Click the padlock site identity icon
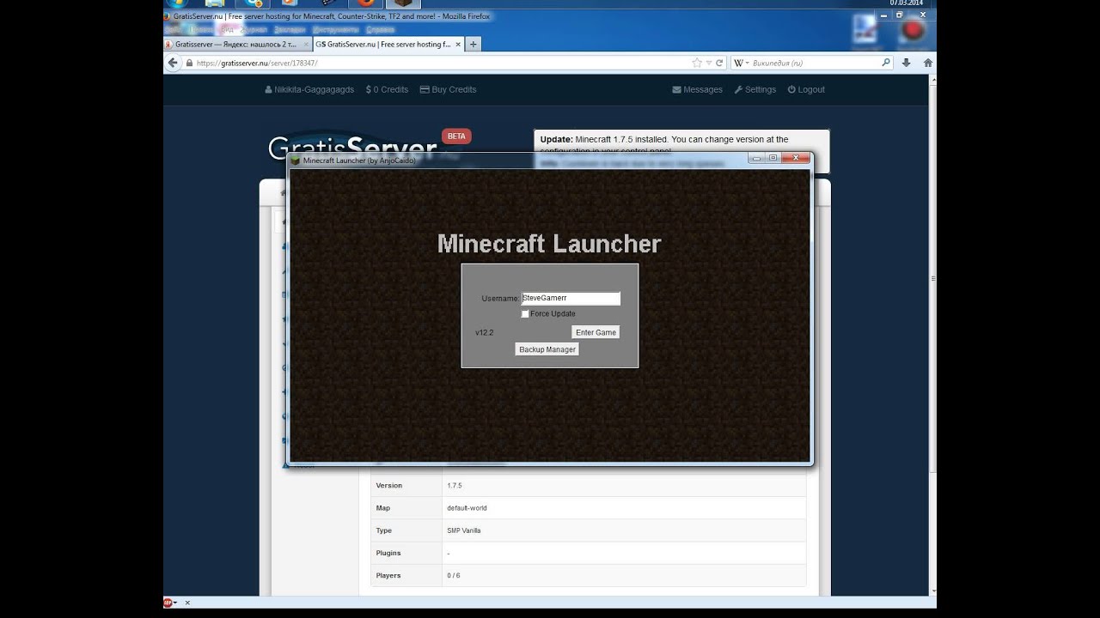Viewport: 1100px width, 618px height. [190, 63]
